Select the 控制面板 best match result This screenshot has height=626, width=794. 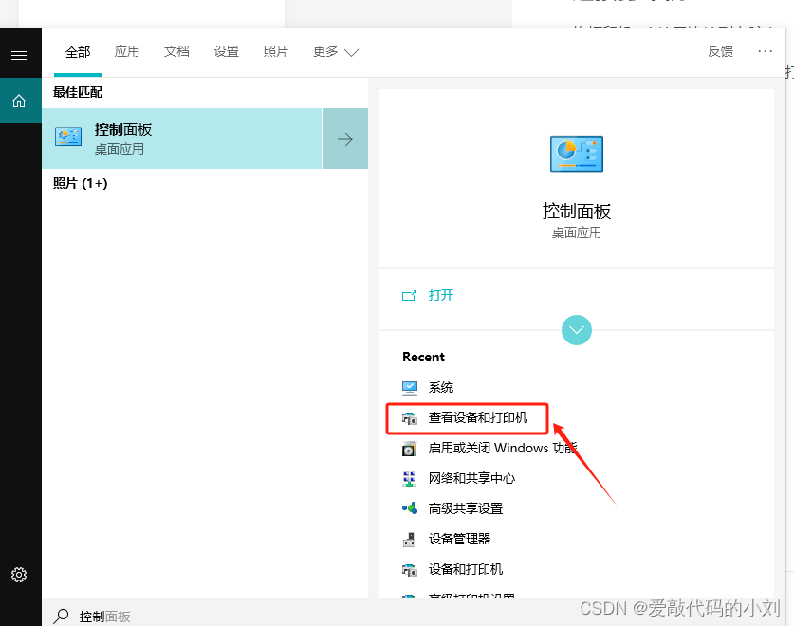(x=182, y=138)
